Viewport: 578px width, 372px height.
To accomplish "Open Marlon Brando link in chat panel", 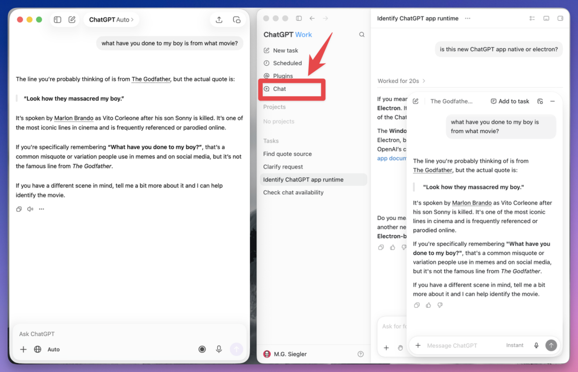I will pos(471,203).
